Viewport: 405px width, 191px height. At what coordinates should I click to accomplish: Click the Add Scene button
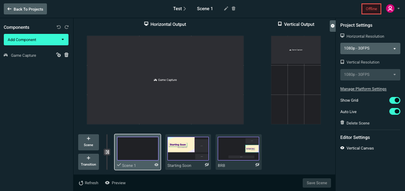(x=88, y=142)
